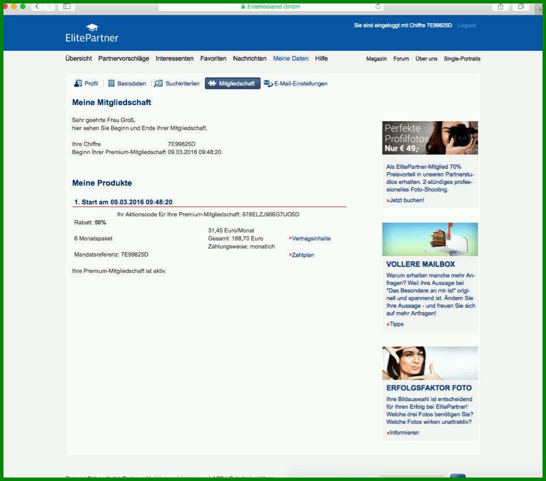This screenshot has height=481, width=546.
Task: Click the Profil person icon
Action: tap(77, 84)
